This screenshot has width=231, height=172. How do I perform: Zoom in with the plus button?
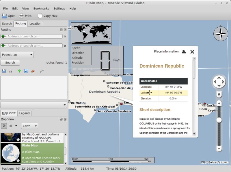219,103
